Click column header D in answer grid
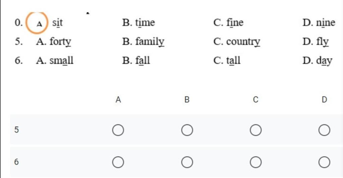This screenshot has width=343, height=178. (324, 100)
